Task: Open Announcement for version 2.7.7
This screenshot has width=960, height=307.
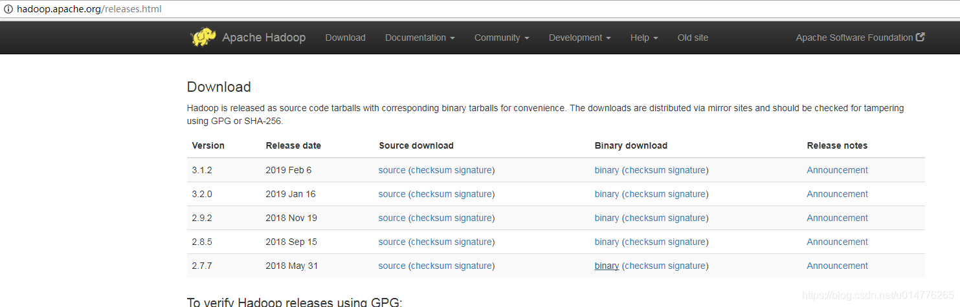Action: click(837, 266)
